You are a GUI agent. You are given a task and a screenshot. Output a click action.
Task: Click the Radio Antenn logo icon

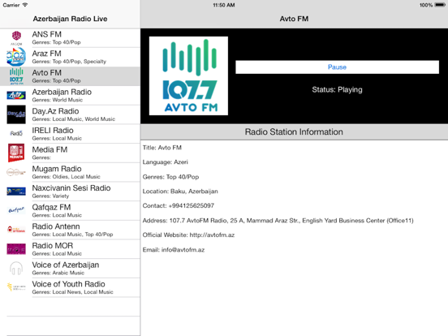pos(16,230)
